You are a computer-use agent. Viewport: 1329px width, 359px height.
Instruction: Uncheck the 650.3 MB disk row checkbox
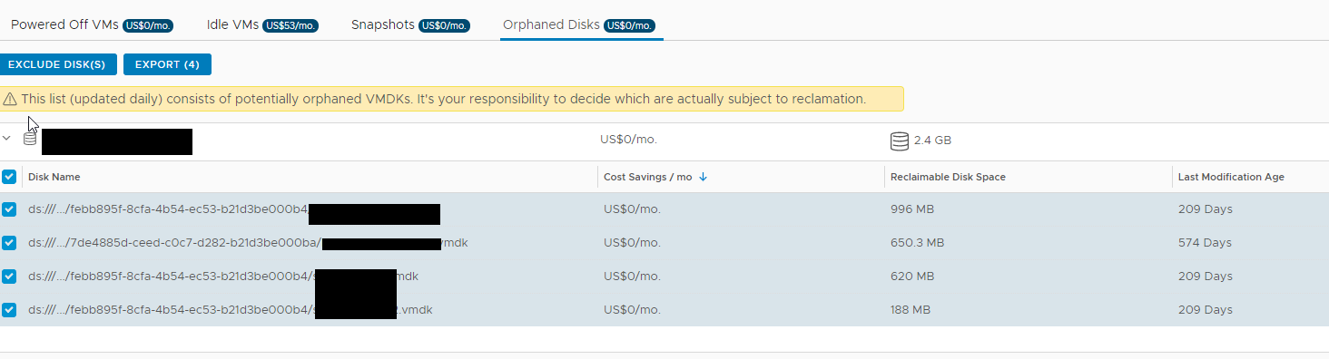click(x=9, y=243)
